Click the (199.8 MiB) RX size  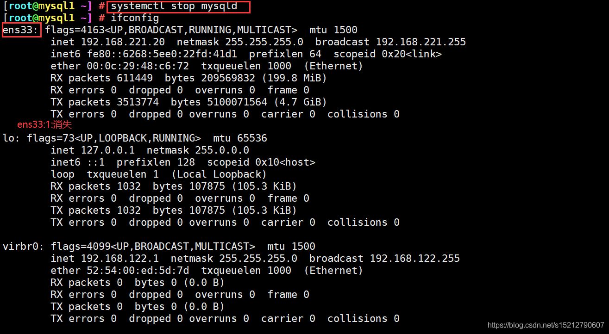point(300,78)
